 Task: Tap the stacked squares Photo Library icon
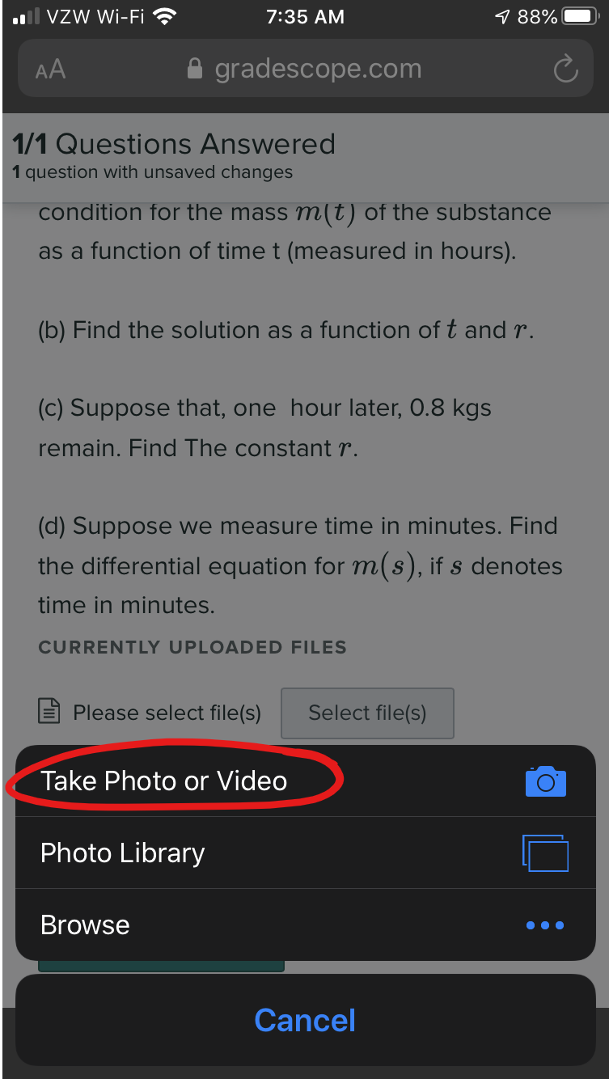pos(545,853)
